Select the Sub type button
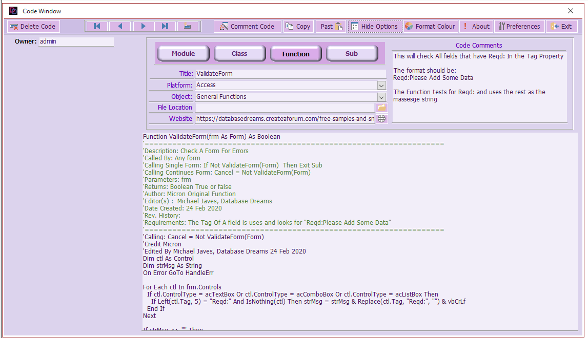This screenshot has width=588, height=338. coord(352,54)
